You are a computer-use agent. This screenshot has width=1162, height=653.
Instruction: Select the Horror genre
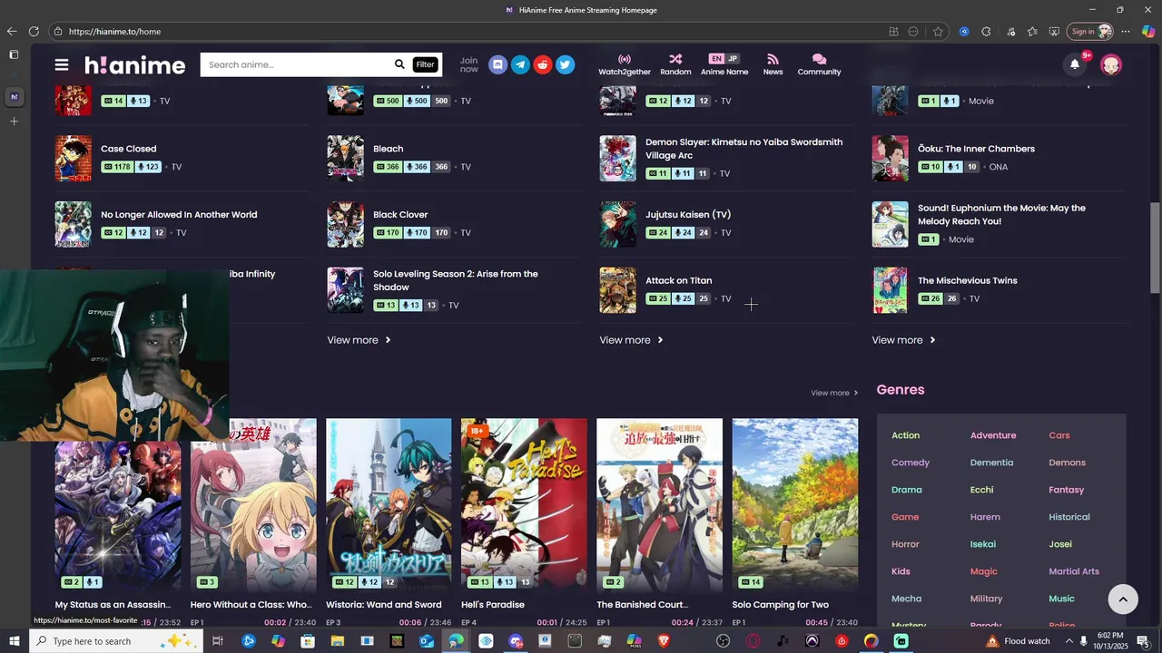[905, 544]
